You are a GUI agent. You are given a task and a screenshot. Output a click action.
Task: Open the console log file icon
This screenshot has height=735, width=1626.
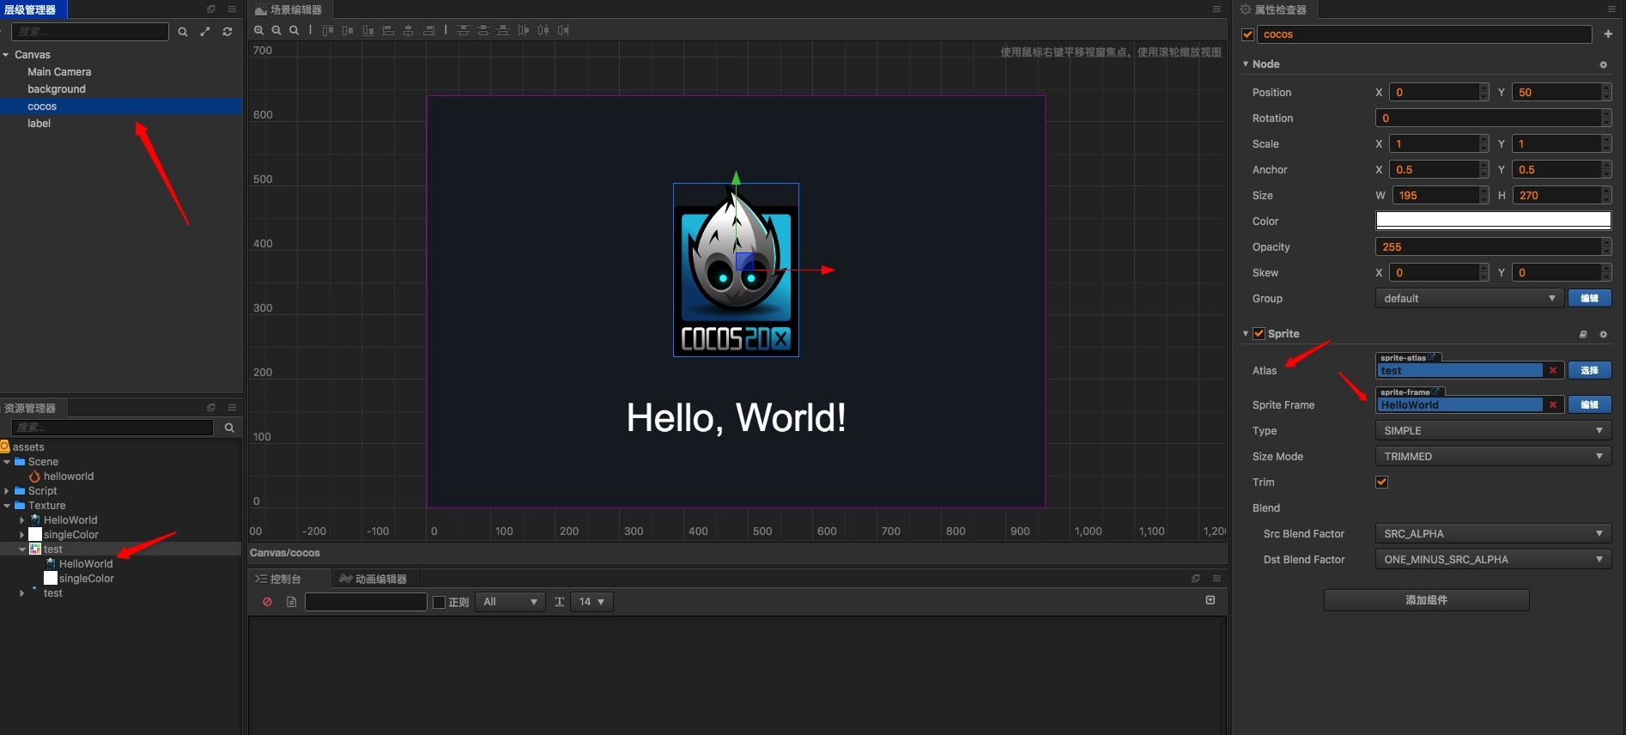tap(291, 602)
